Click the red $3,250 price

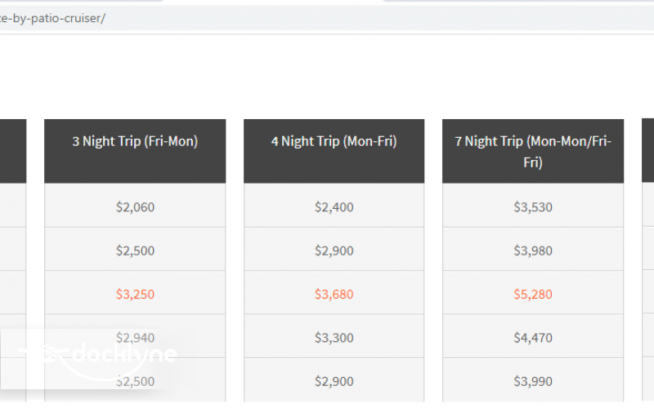[x=135, y=294]
